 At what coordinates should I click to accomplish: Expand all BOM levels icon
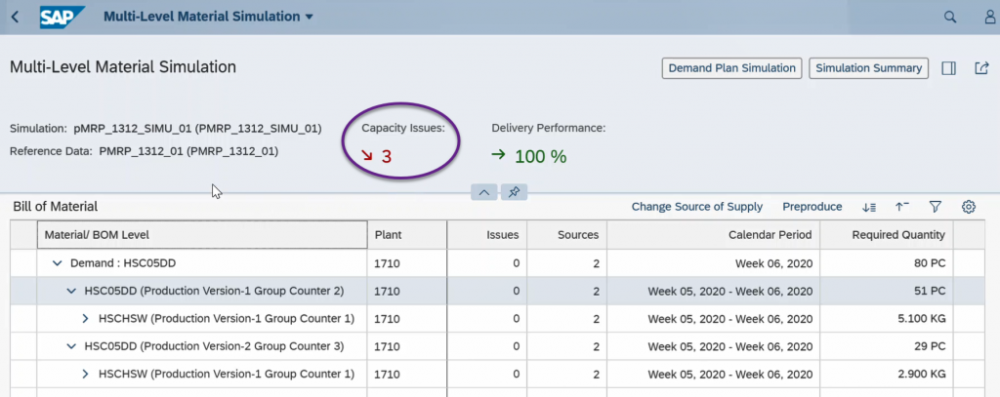[869, 207]
